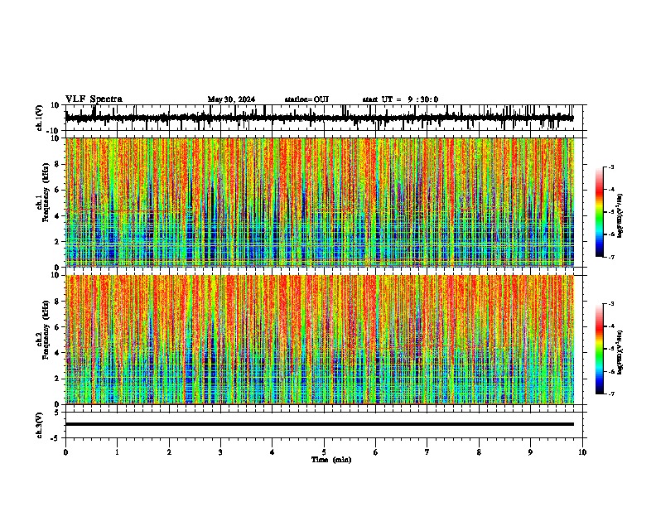This screenshot has height=507, width=656.
Task: Click the time axis tick label '9'
Action: [530, 452]
